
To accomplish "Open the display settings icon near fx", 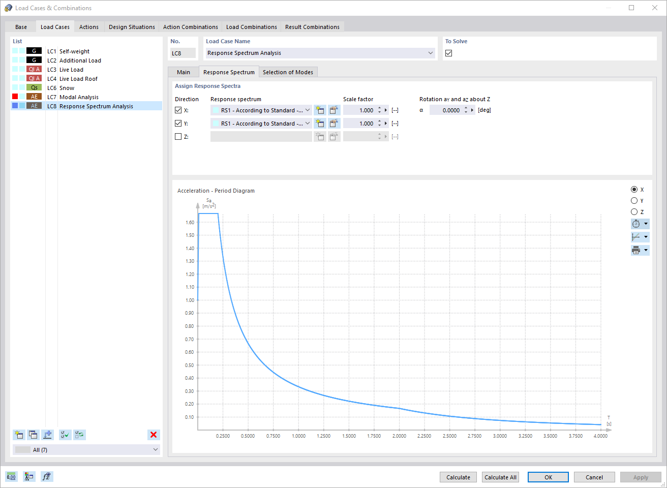I will coord(28,476).
